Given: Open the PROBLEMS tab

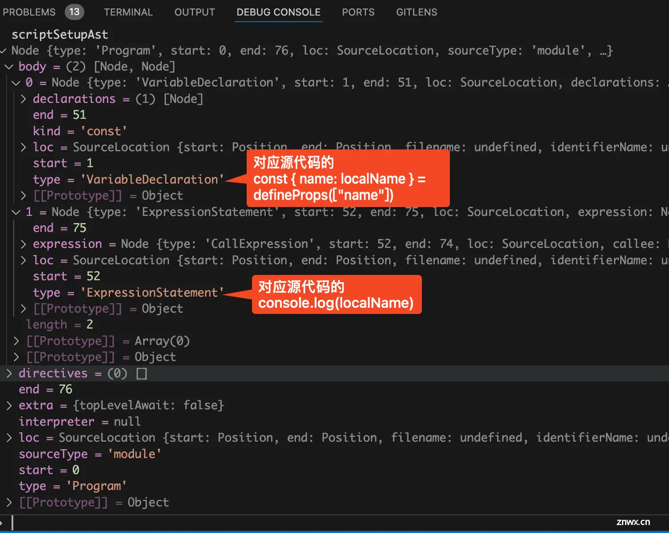Looking at the screenshot, I should coord(29,12).
